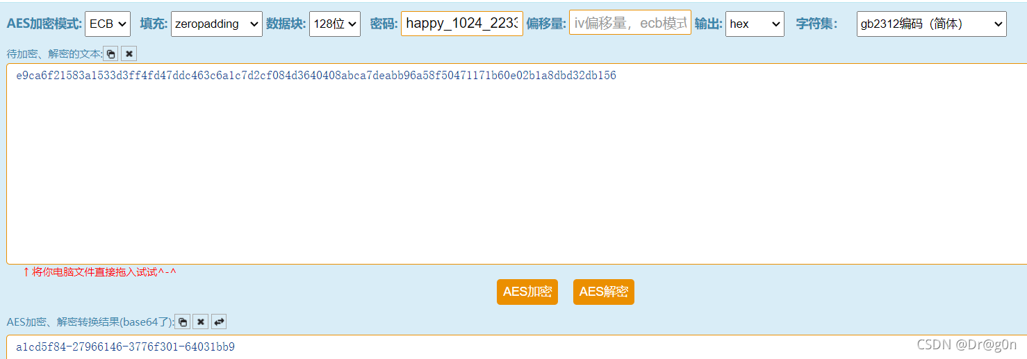Swap result into input using exchange icon
Image resolution: width=1027 pixels, height=359 pixels.
pyautogui.click(x=218, y=322)
